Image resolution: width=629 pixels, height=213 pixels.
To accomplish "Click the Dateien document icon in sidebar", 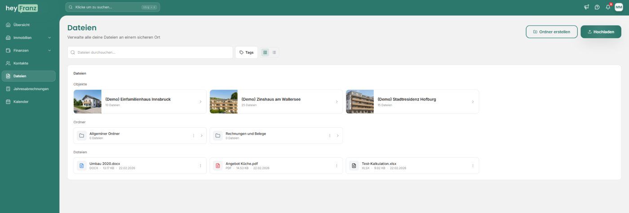I will pyautogui.click(x=8, y=76).
